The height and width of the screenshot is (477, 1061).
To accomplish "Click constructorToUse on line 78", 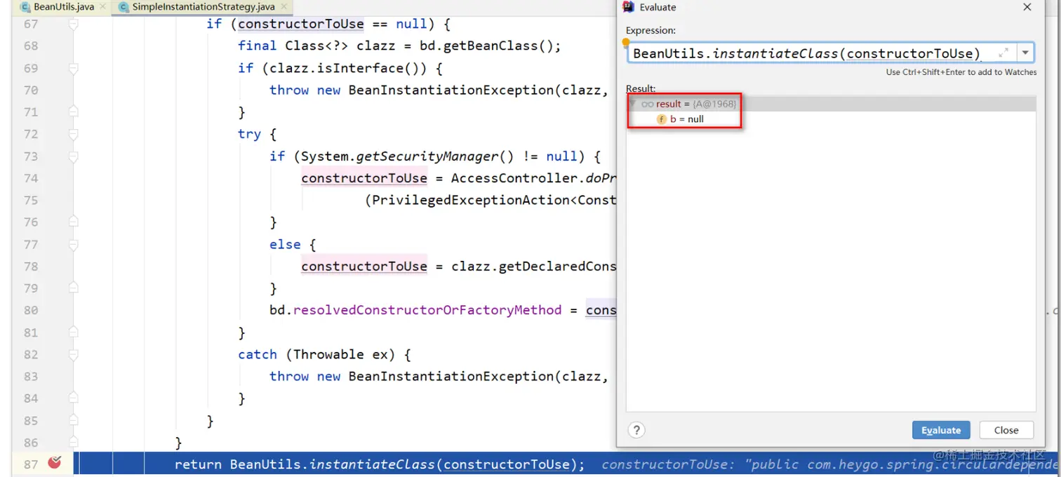I will [x=364, y=267].
